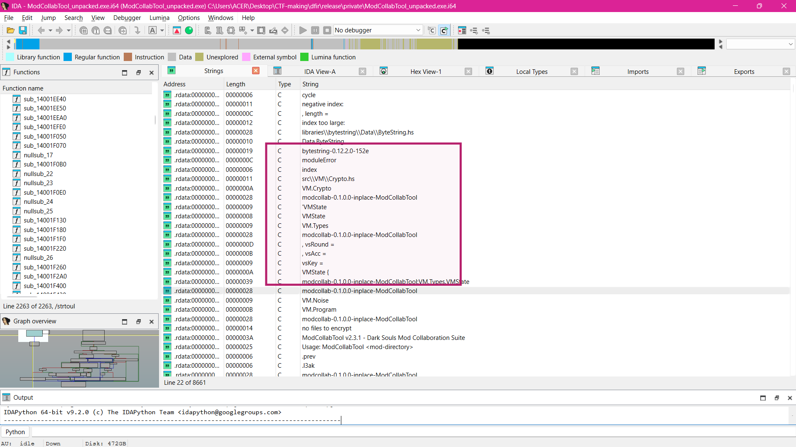
Task: Switch to the Hex View-1 tab
Action: [426, 71]
